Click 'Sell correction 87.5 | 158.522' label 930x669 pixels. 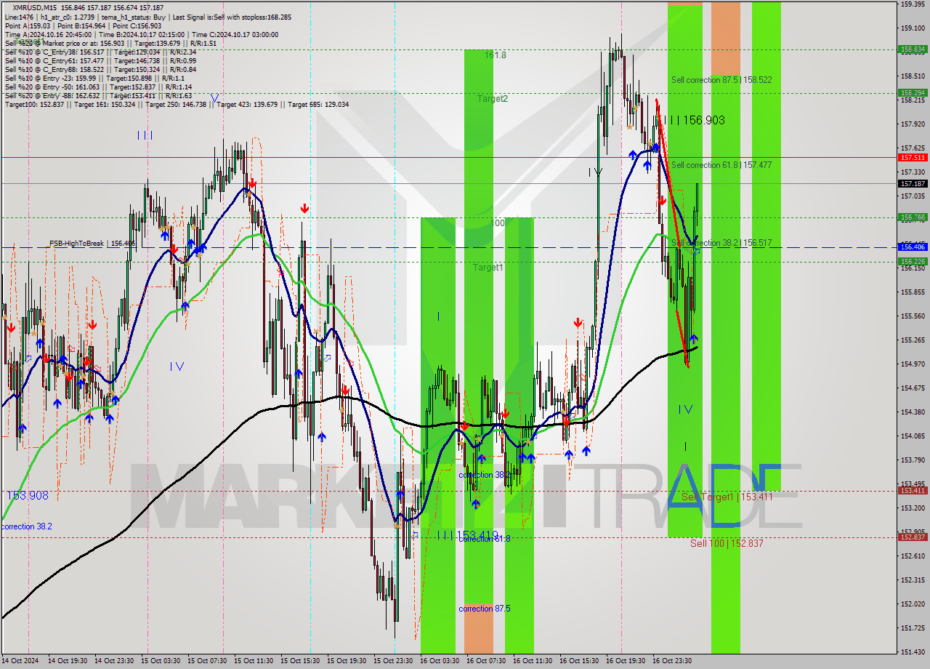721,80
